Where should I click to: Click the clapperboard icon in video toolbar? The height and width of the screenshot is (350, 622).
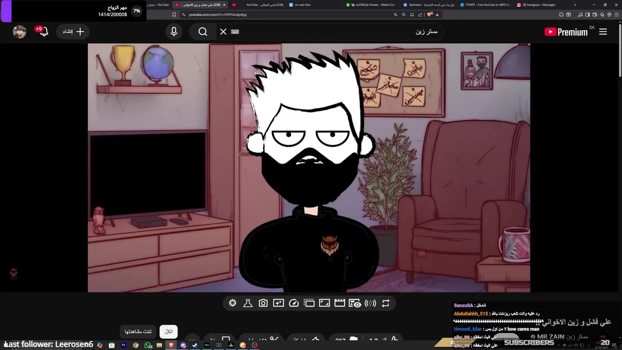point(340,303)
